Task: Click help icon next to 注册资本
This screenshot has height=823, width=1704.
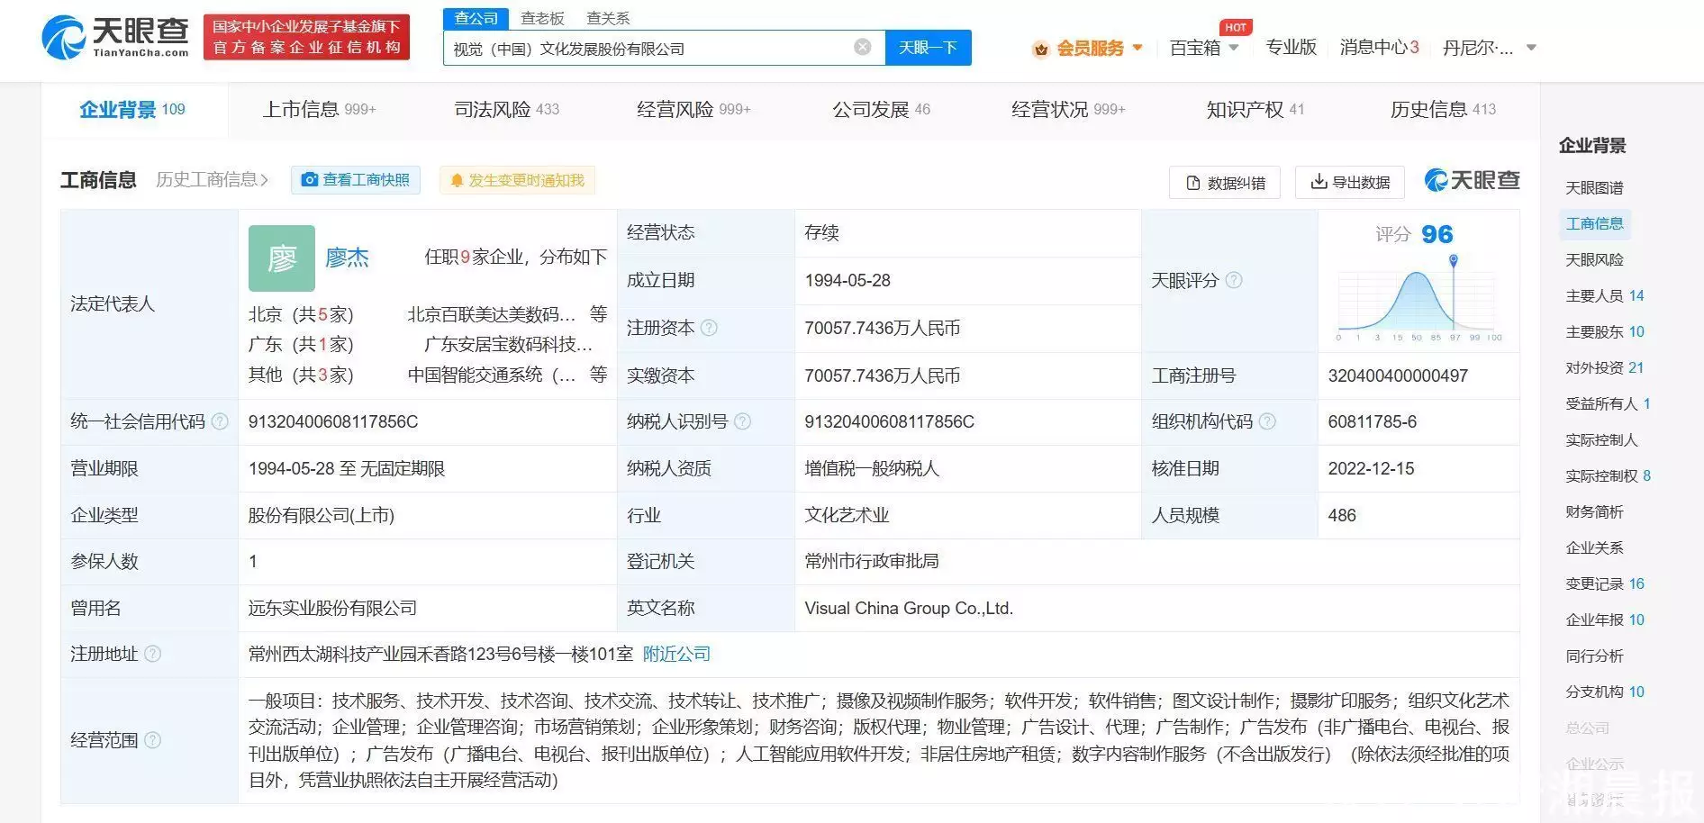Action: [709, 328]
